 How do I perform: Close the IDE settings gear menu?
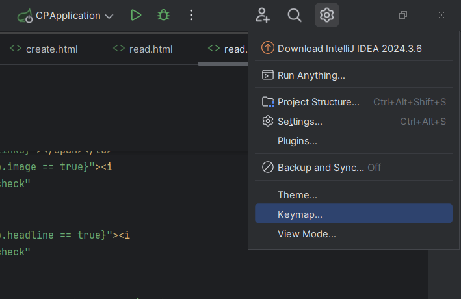(x=326, y=15)
